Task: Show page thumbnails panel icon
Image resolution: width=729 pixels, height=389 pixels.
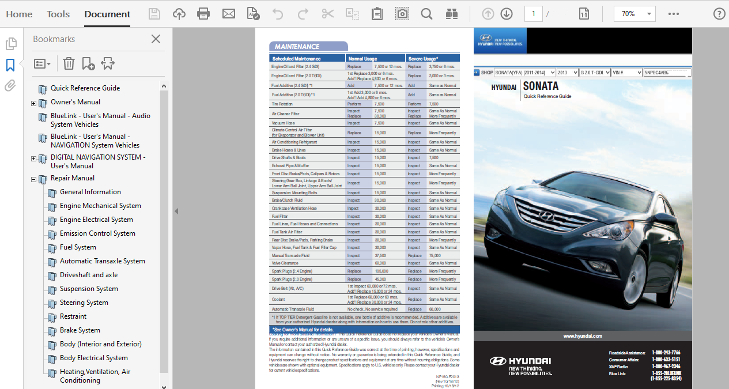Action: point(10,44)
